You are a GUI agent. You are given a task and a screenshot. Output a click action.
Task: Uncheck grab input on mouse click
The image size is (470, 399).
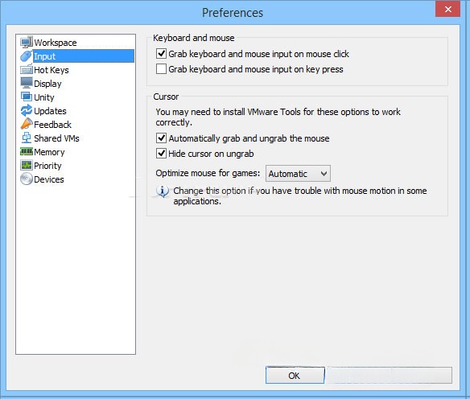(161, 54)
